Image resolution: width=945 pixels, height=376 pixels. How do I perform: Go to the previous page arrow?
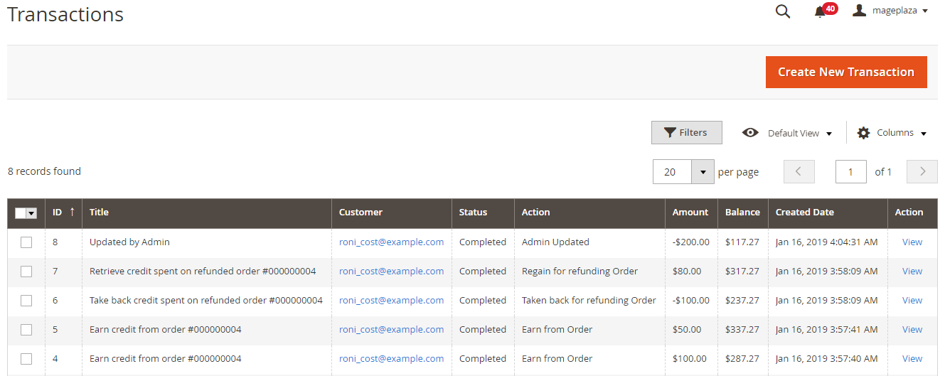[799, 171]
